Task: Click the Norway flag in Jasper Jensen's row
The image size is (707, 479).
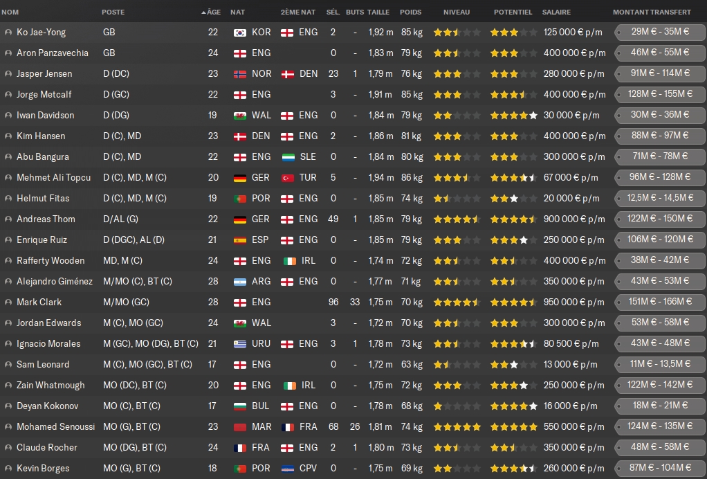Action: pyautogui.click(x=240, y=74)
